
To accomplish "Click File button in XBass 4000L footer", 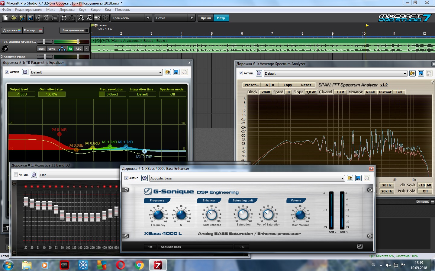I will point(150,247).
